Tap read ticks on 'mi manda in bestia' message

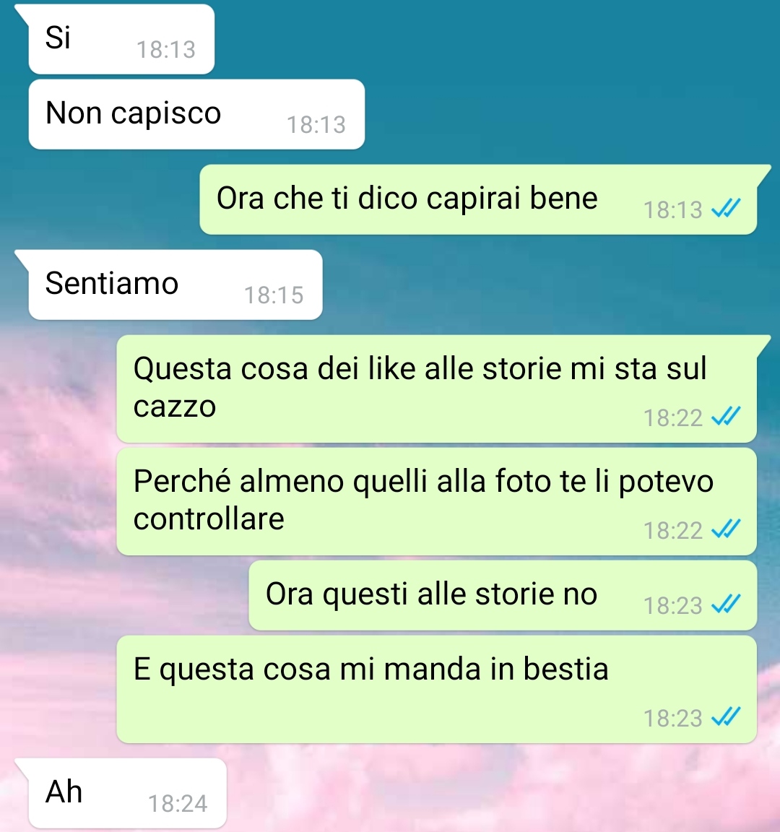click(x=725, y=717)
